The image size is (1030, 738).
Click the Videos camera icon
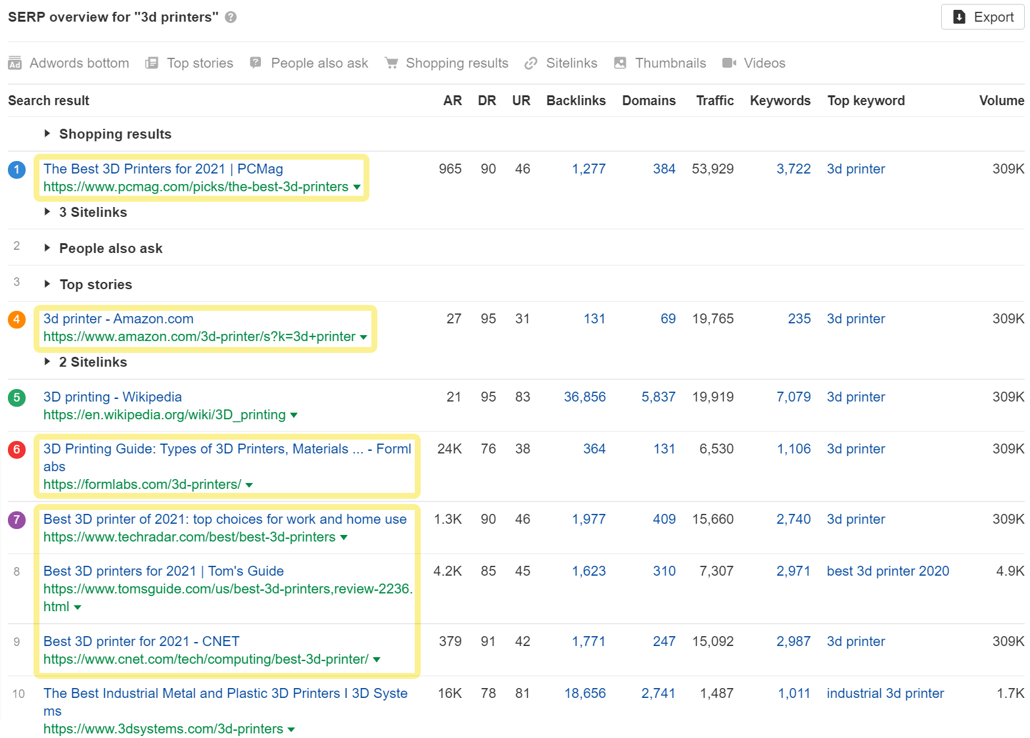pos(728,62)
